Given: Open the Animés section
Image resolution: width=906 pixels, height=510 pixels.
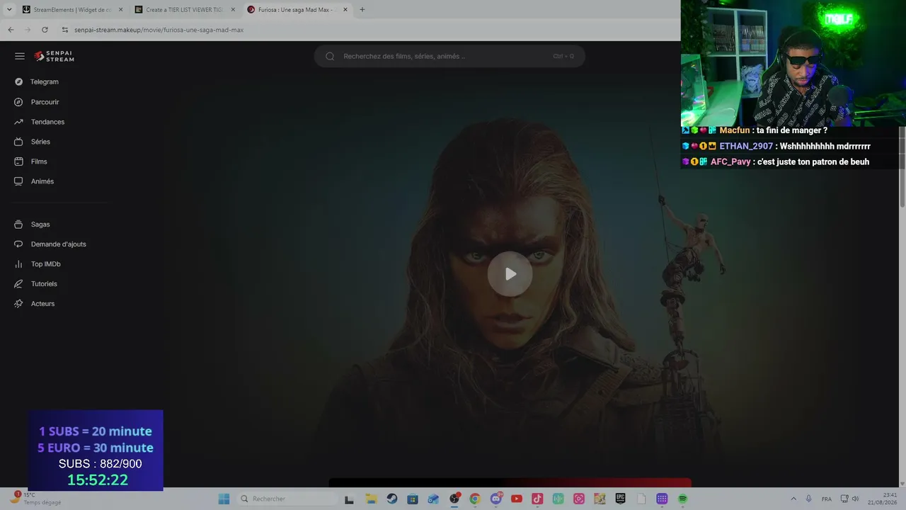Looking at the screenshot, I should pos(42,181).
